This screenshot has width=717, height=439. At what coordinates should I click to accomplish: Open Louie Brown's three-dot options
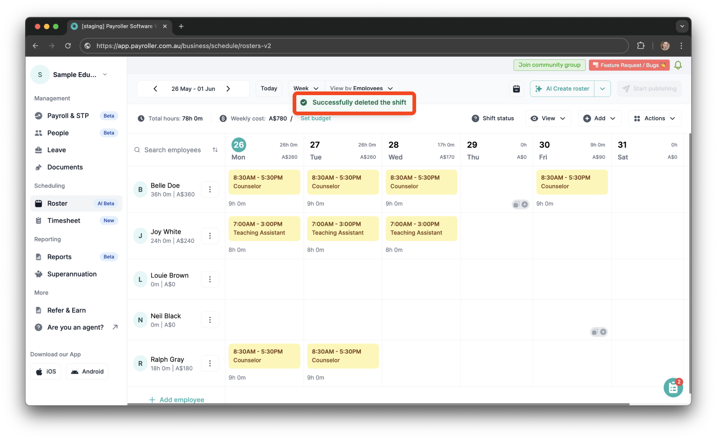pyautogui.click(x=210, y=279)
